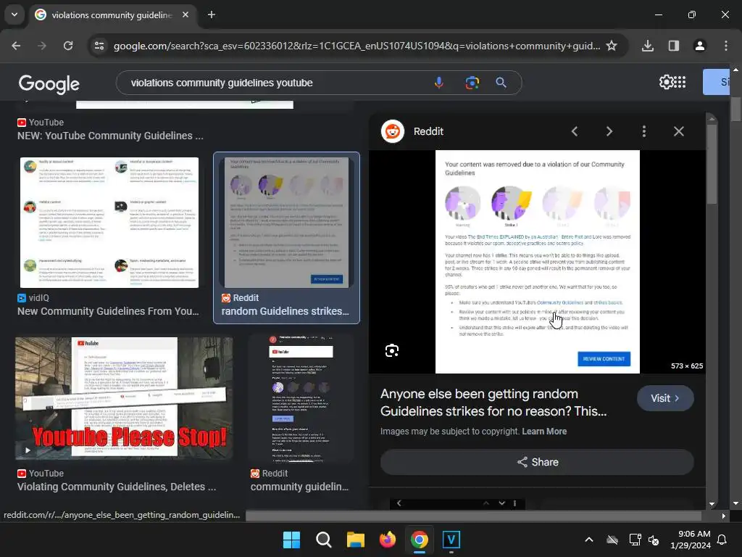
Task: Open the Google apps grid
Action: (x=680, y=82)
